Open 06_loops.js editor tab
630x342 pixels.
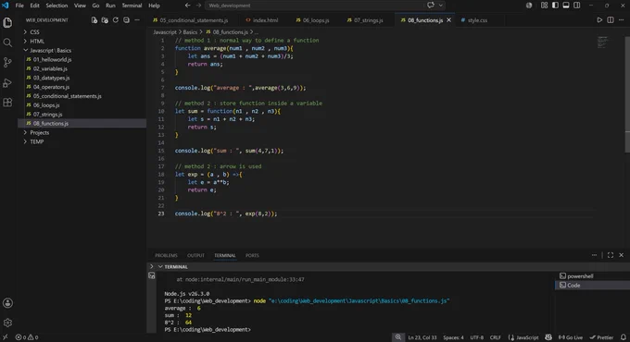(312, 20)
